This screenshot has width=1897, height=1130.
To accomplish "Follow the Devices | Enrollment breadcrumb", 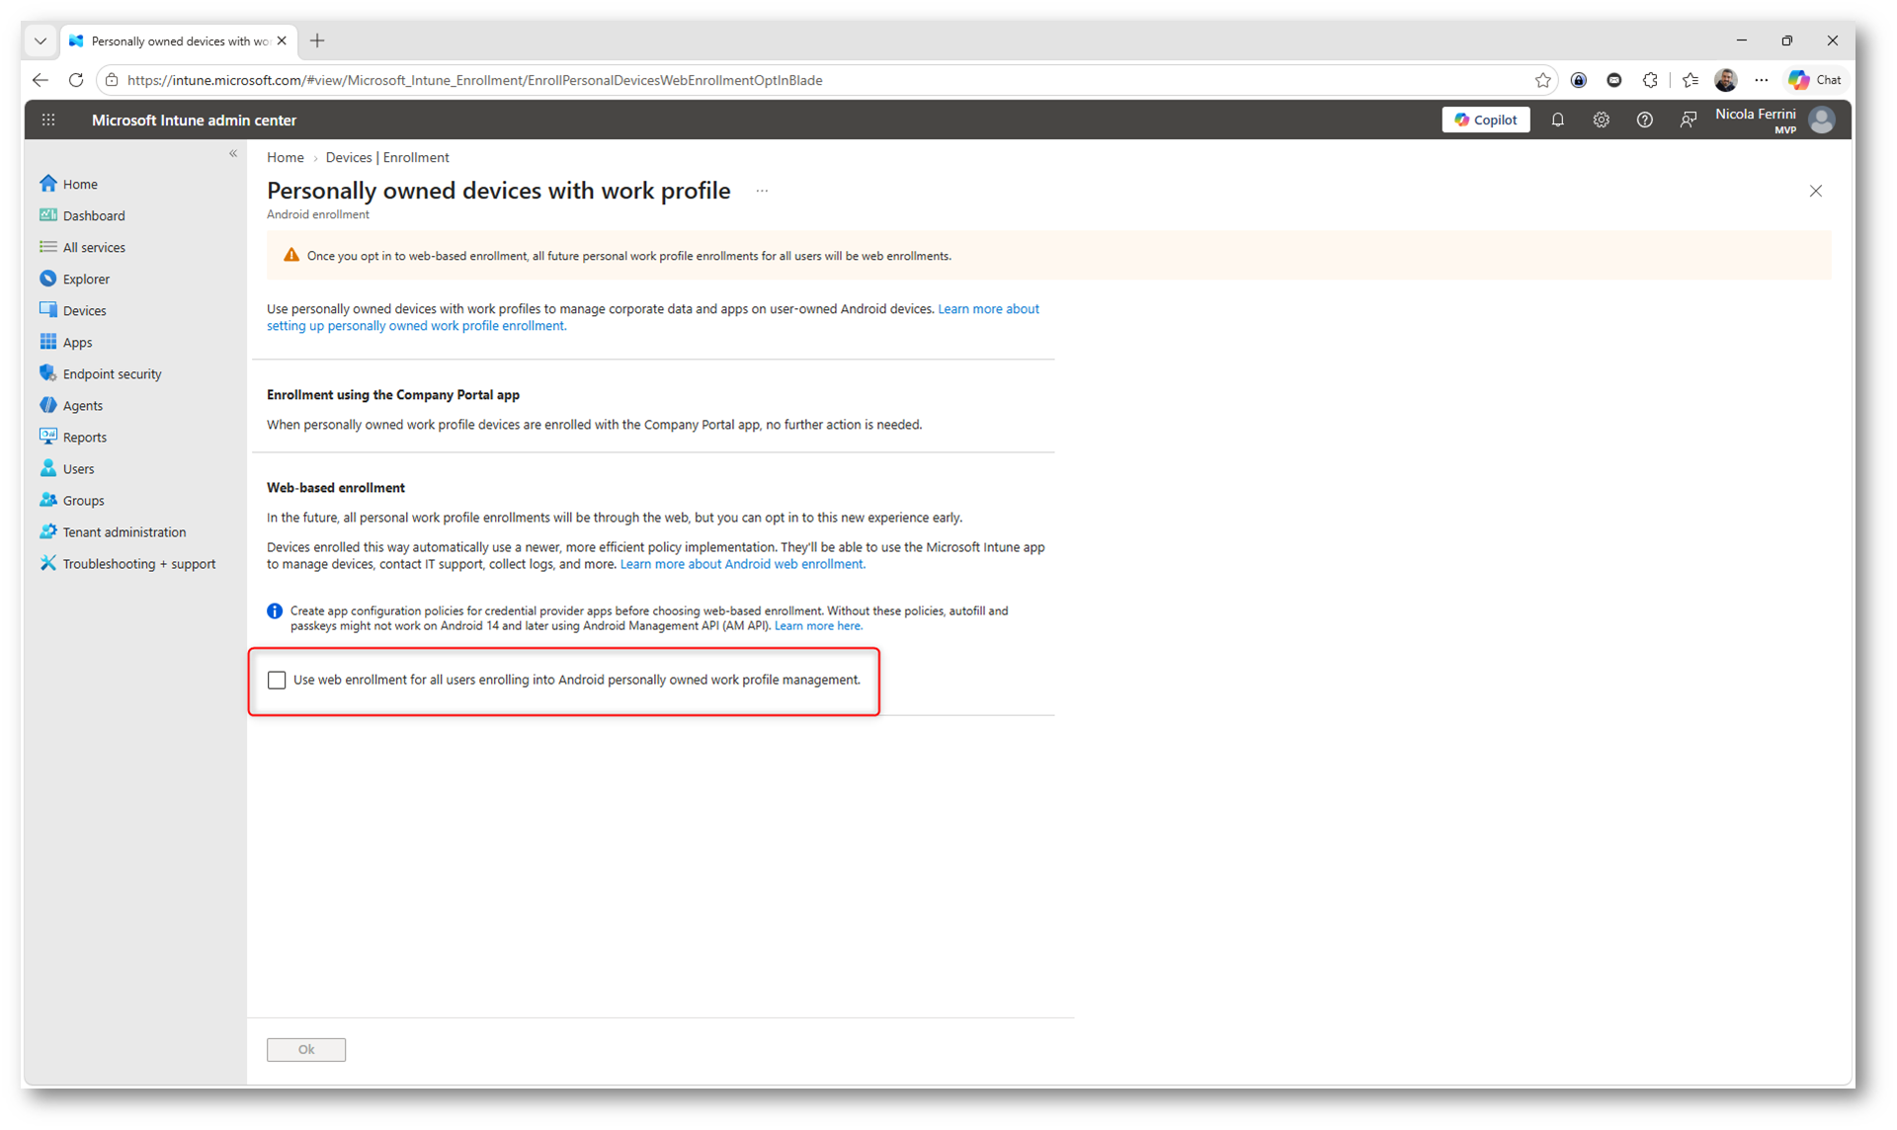I will tap(387, 157).
